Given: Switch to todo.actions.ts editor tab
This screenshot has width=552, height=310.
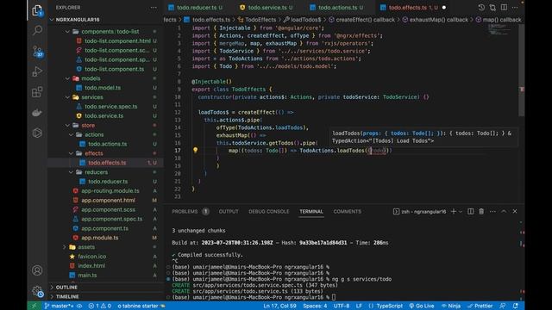Looking at the screenshot, I should coord(337,8).
